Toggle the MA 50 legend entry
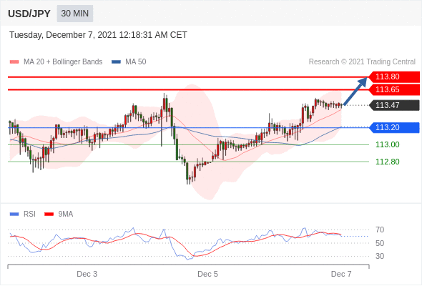The height and width of the screenshot is (286, 422). click(129, 62)
